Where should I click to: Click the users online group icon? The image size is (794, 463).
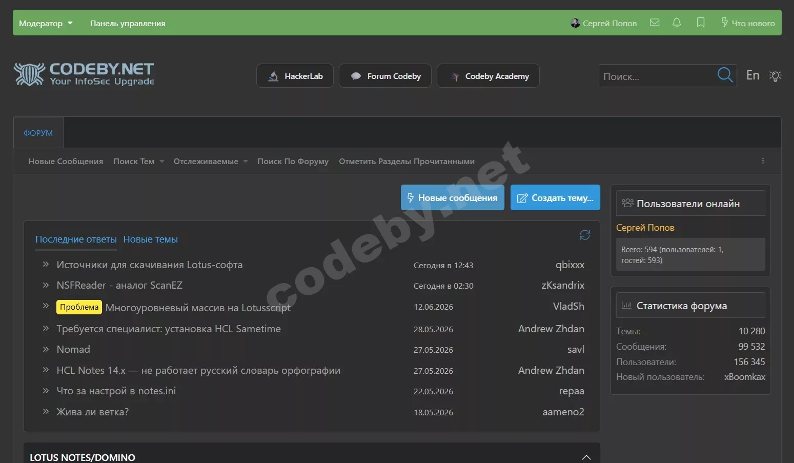tap(627, 203)
